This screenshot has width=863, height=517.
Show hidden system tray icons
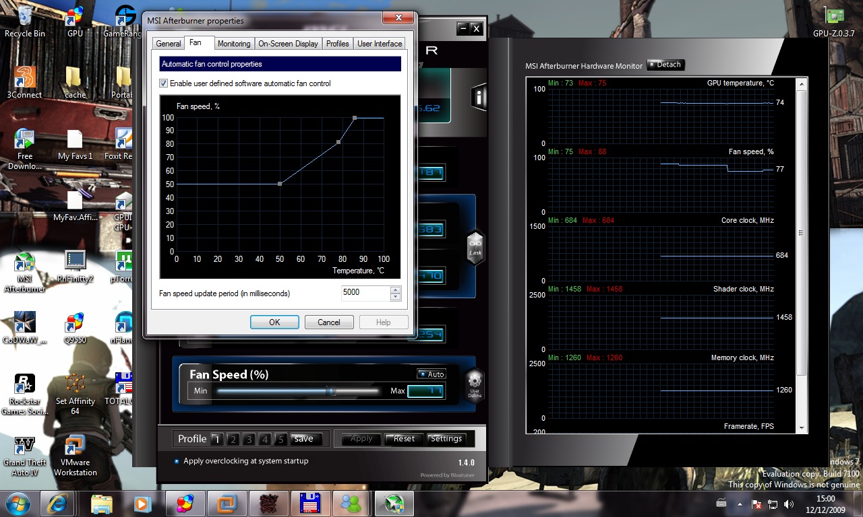pos(741,504)
